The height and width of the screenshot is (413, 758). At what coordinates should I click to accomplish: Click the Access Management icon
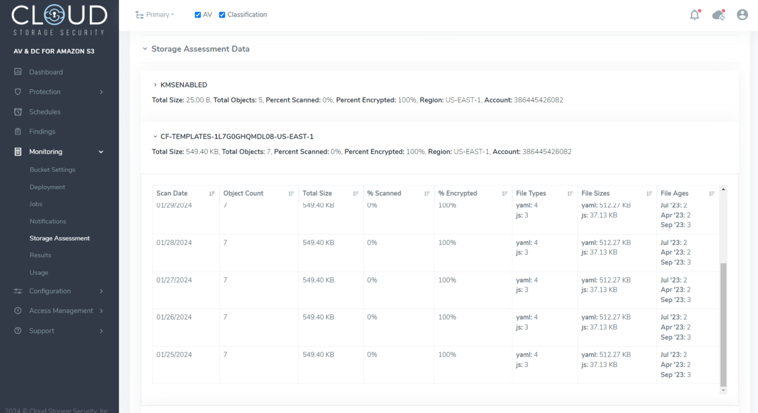[x=18, y=310]
